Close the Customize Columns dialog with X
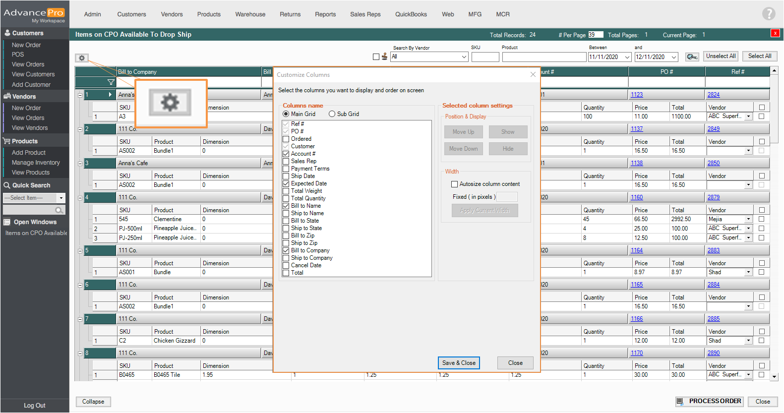The width and height of the screenshot is (784, 413). (x=533, y=74)
